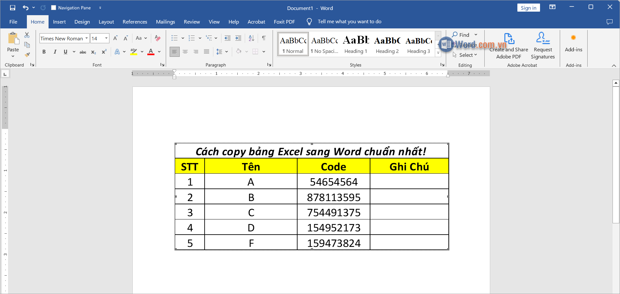Viewport: 620px width, 294px height.
Task: Expand the numbering list dropdown arrow
Action: (200, 38)
